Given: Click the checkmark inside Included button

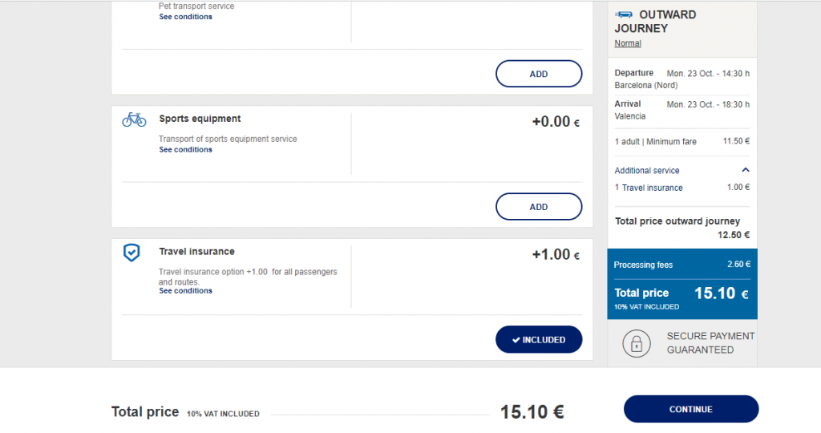Looking at the screenshot, I should (x=516, y=340).
